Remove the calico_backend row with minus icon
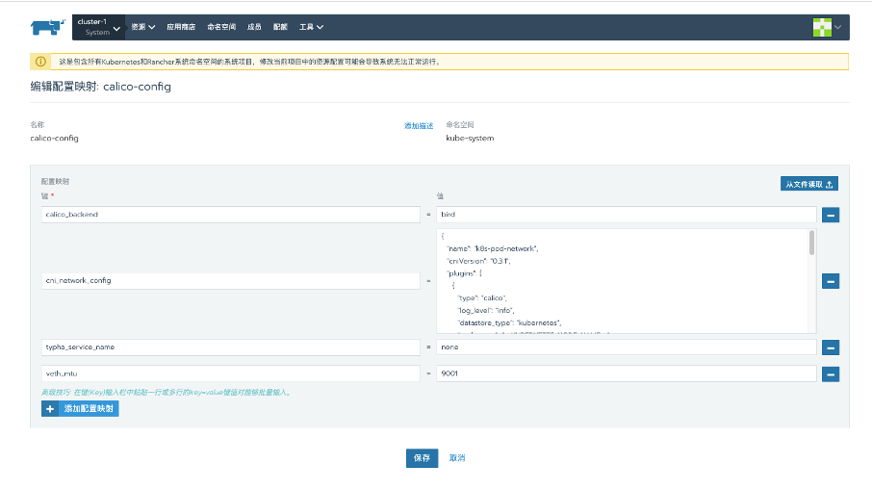The width and height of the screenshot is (872, 489). 831,214
